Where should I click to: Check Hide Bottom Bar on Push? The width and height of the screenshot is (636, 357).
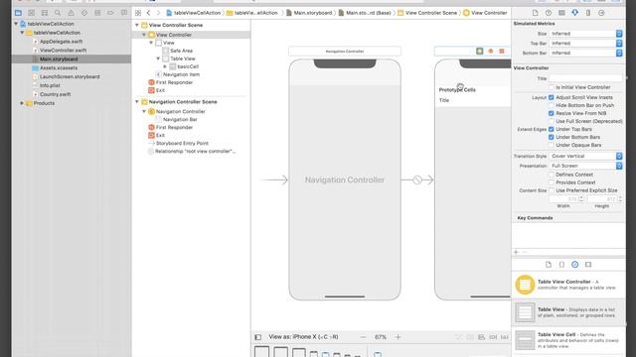[x=552, y=105]
